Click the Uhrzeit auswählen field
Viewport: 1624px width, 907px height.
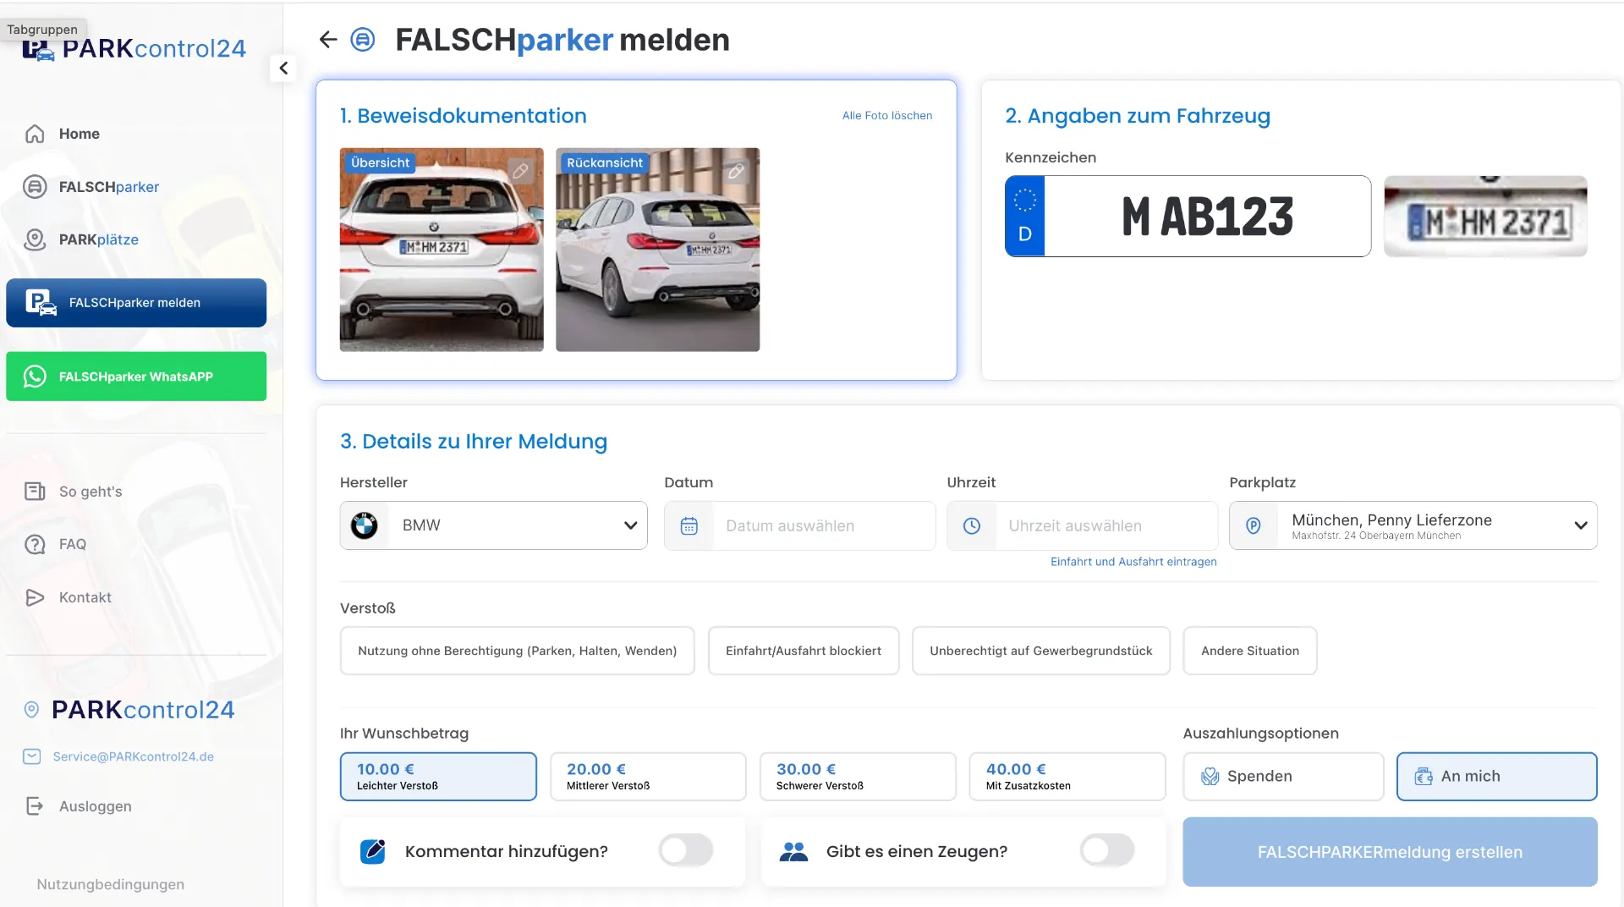tap(1083, 525)
